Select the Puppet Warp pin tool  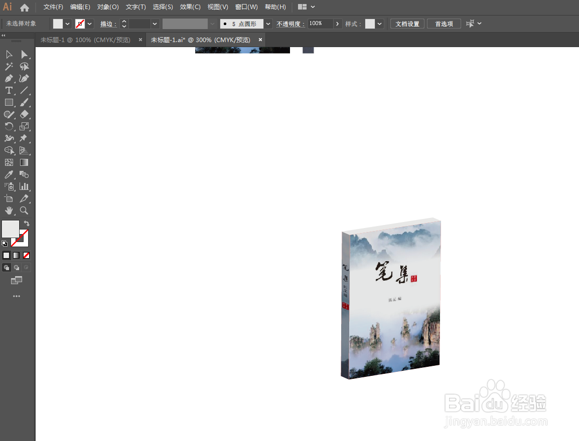(25, 138)
